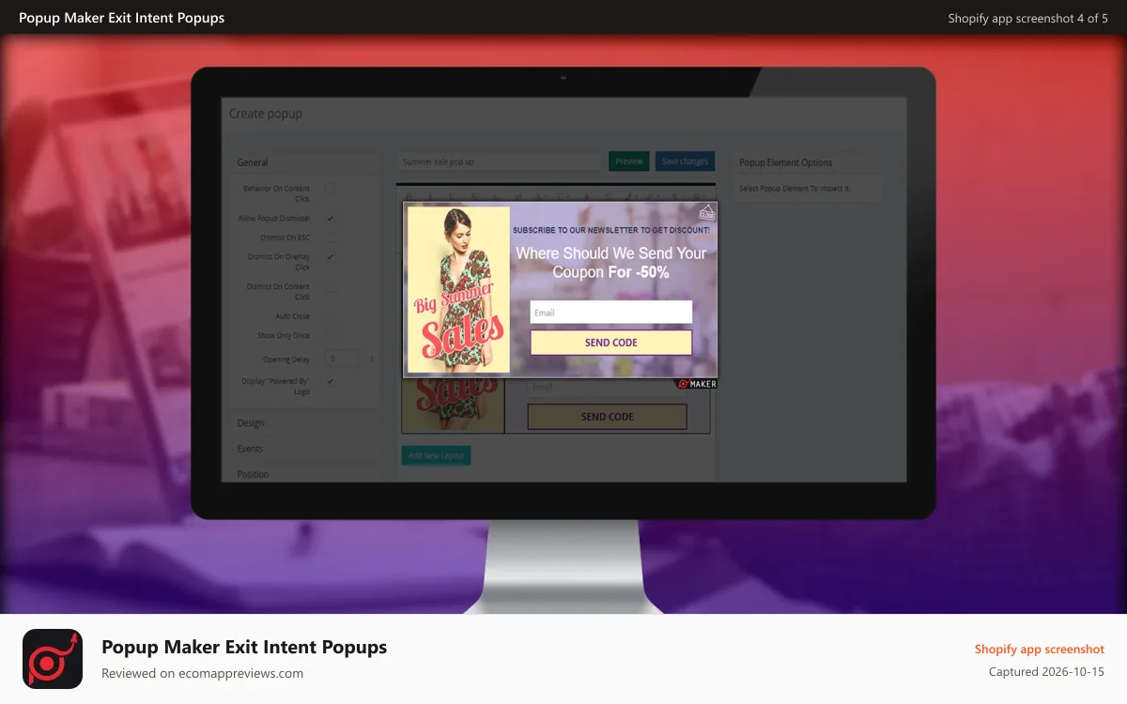Close the popup with the CLOSE tag icon
1127x704 pixels.
click(706, 212)
